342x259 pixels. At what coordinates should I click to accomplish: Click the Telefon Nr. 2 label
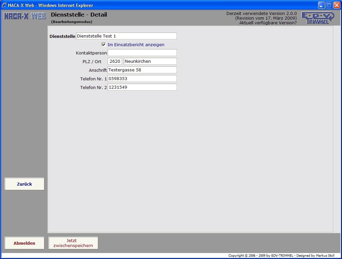coord(93,88)
